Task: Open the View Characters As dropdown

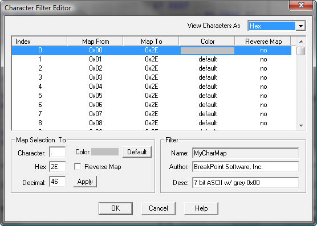Action: (300, 26)
